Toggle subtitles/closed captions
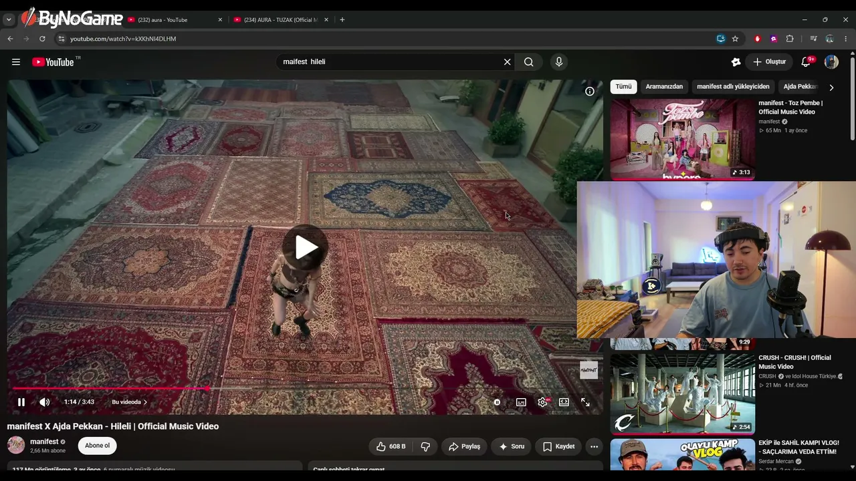 coord(521,402)
